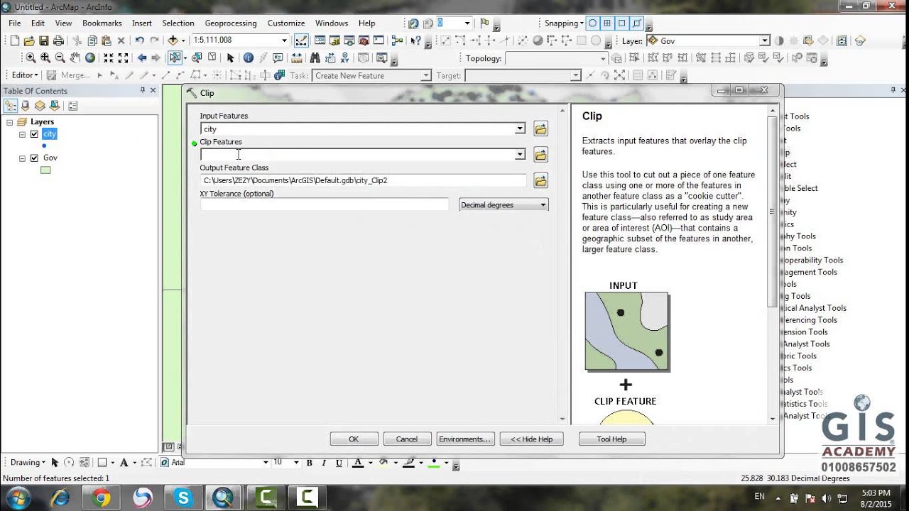
Task: Click the Hide Help button
Action: 531,439
